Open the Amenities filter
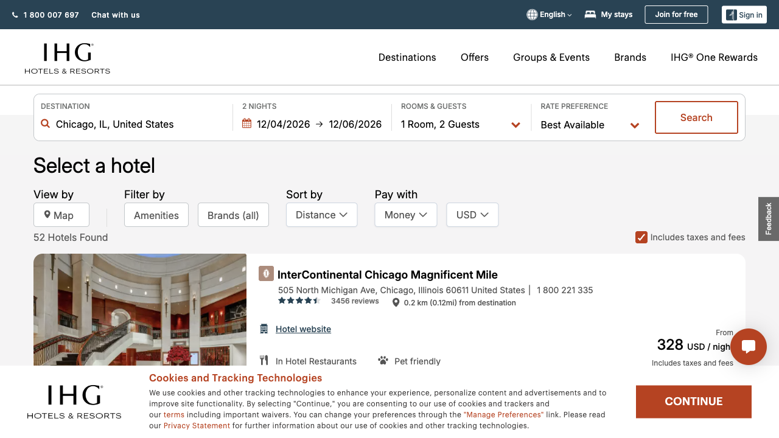The height and width of the screenshot is (438, 779). click(x=156, y=215)
